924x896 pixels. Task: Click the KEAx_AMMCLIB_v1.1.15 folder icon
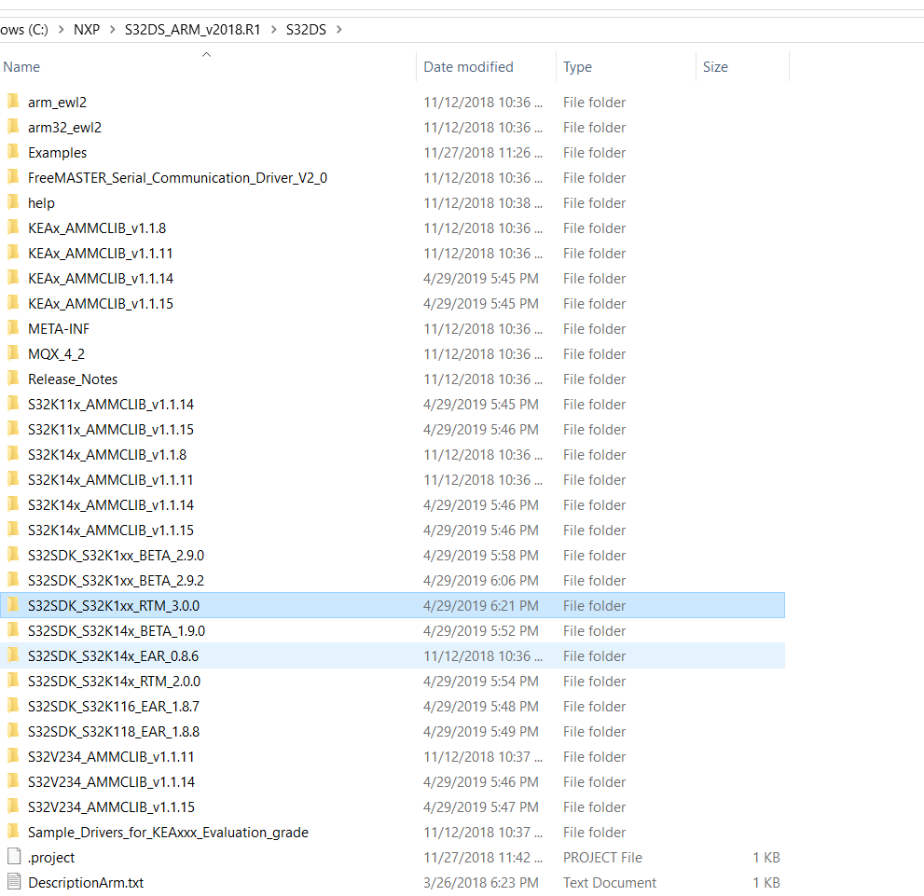click(x=14, y=303)
